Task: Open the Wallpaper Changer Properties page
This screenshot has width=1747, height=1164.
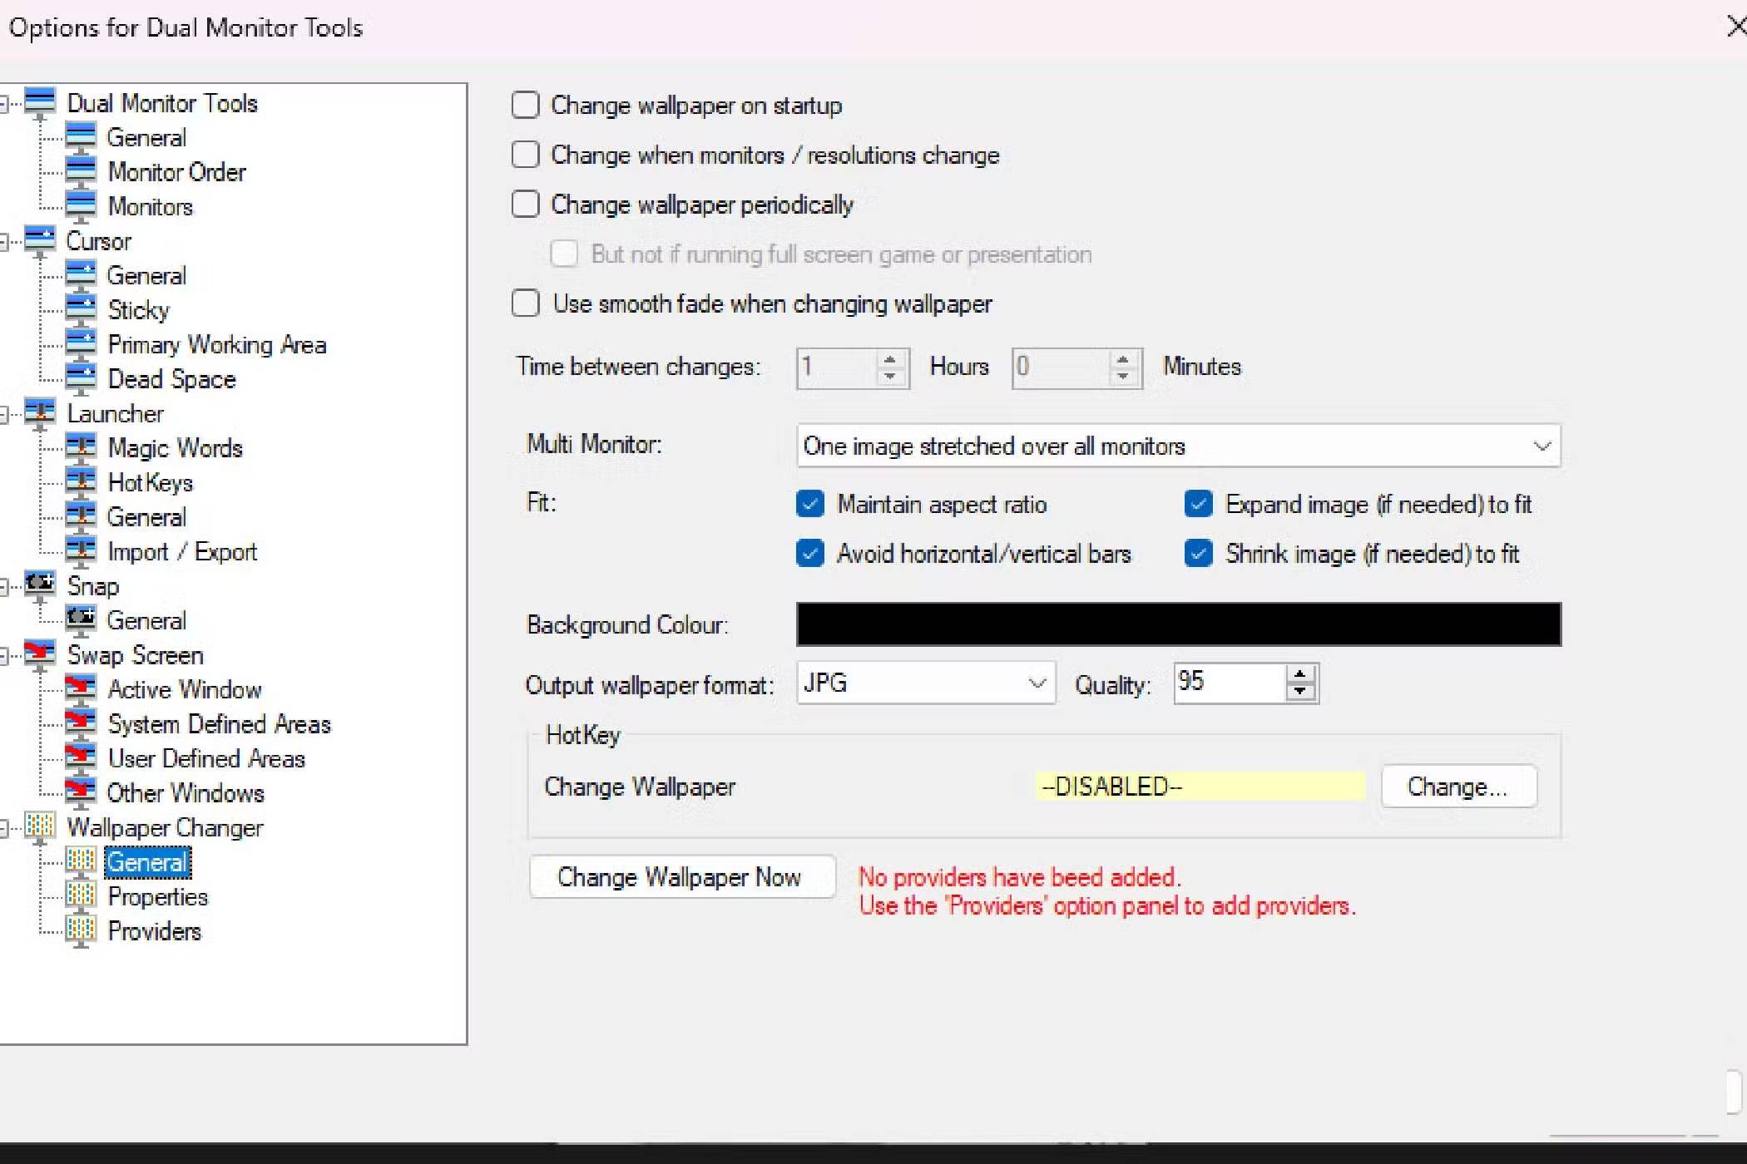Action: click(157, 896)
